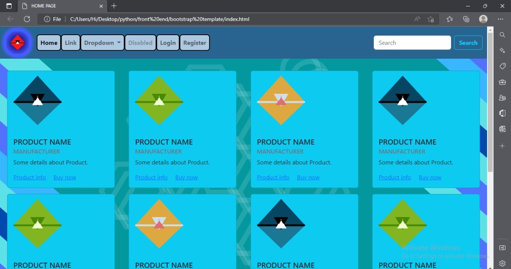Click the orange product image in top row
This screenshot has width=511, height=269.
[x=281, y=101]
